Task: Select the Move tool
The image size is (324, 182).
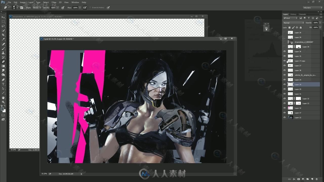Action: pos(3,17)
